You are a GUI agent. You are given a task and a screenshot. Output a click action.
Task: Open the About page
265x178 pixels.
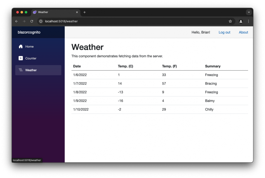coord(243,32)
